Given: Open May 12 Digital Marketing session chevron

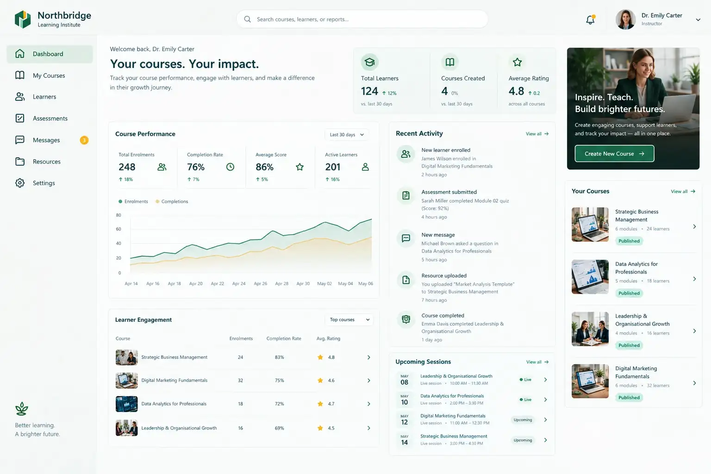Looking at the screenshot, I should [545, 420].
